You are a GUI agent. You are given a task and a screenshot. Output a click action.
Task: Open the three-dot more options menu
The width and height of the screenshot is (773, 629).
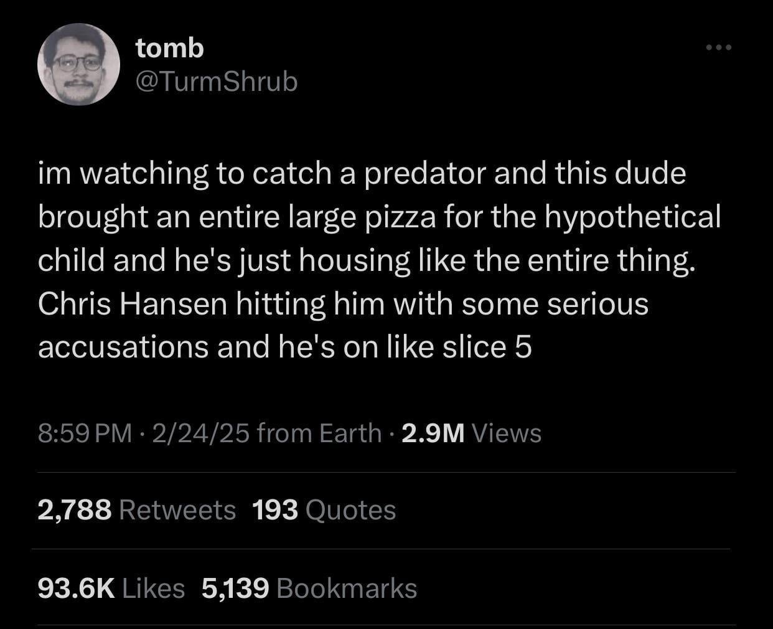(718, 47)
